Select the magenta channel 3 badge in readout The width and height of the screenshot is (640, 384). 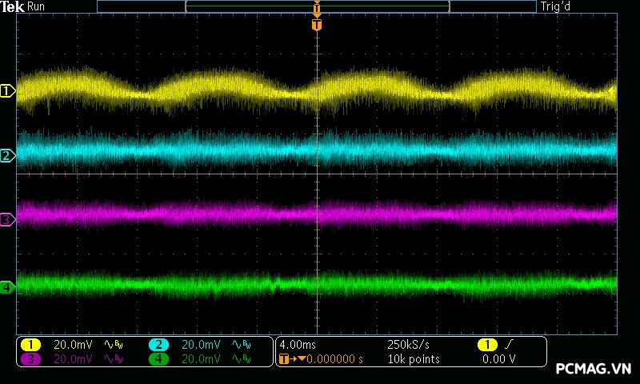point(30,359)
